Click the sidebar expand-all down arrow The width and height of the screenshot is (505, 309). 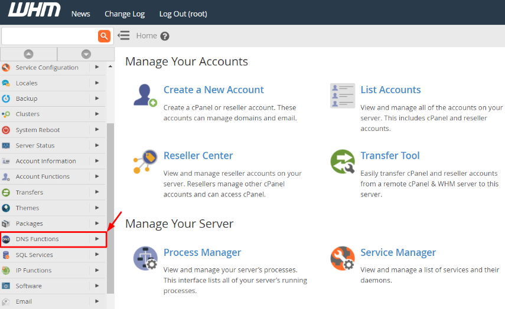[86, 54]
